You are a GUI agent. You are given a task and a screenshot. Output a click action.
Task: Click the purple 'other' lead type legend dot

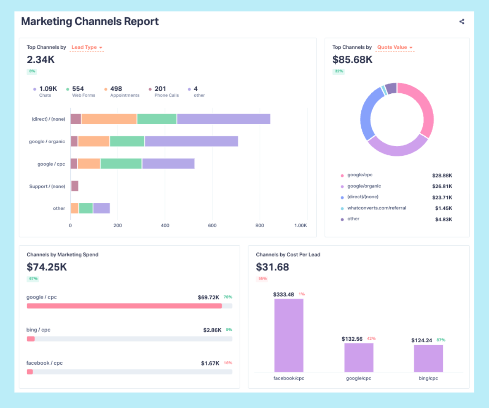189,89
